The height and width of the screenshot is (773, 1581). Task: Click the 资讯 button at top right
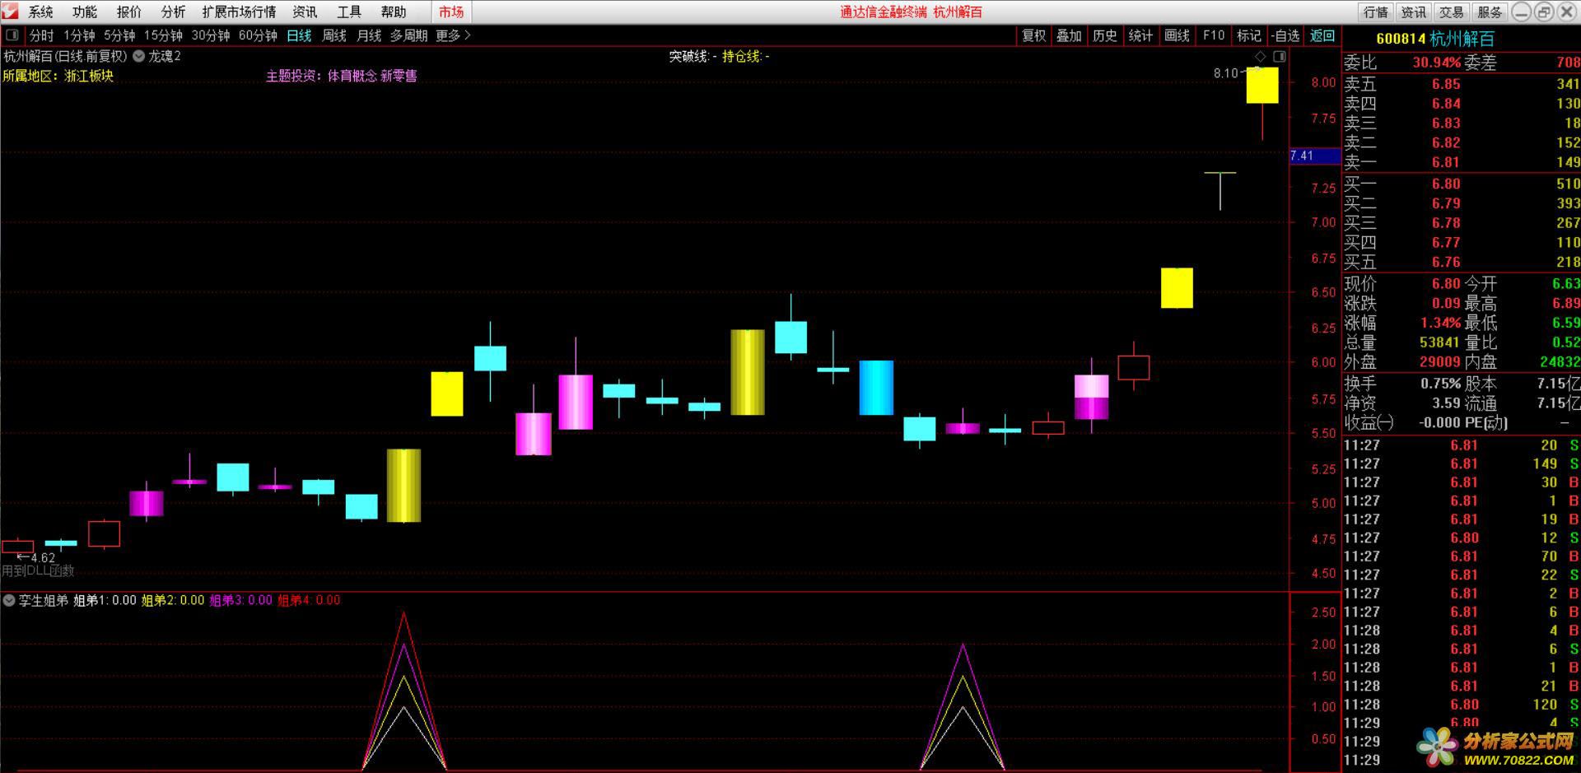click(x=1414, y=12)
